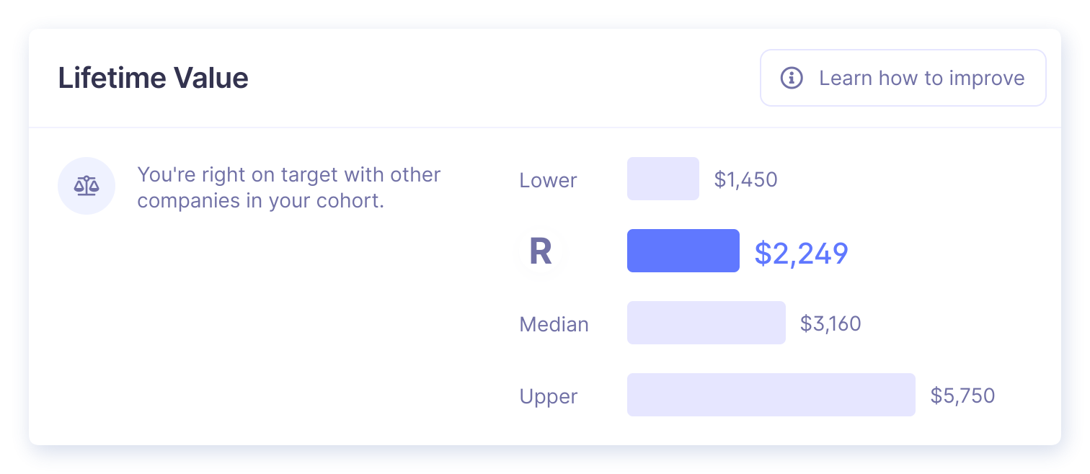Click the word 'Learn' in the button
Screen dimensions: 1090x474
(845, 78)
